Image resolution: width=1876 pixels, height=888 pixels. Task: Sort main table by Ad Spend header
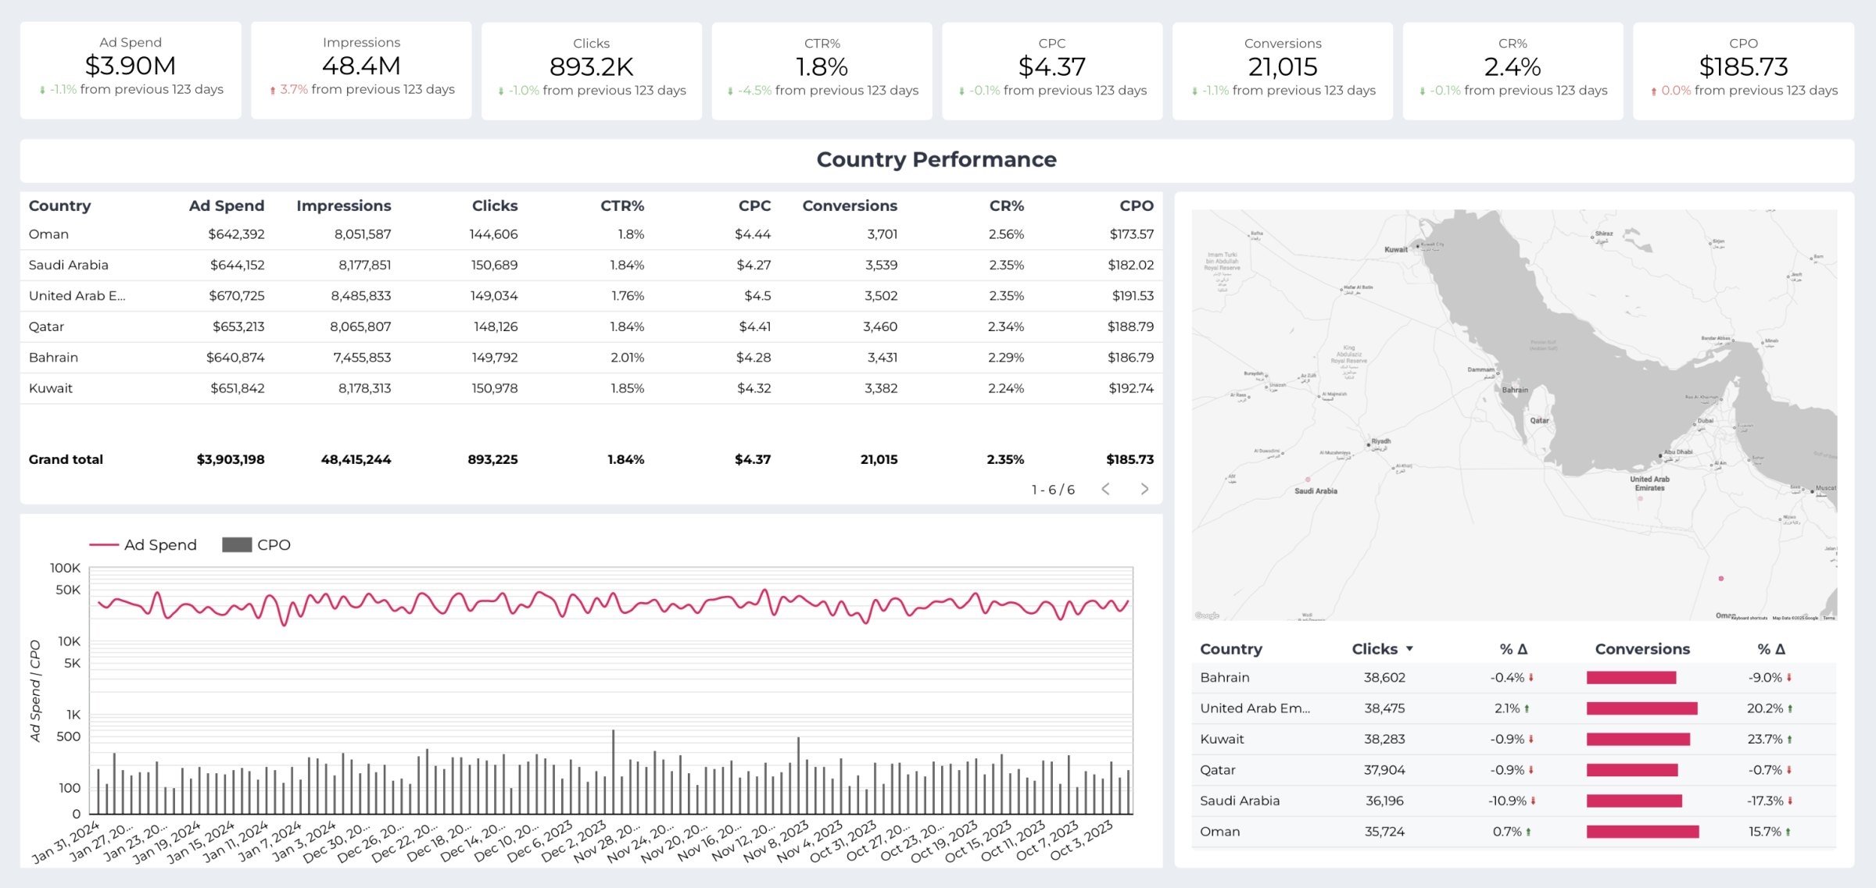pos(226,205)
